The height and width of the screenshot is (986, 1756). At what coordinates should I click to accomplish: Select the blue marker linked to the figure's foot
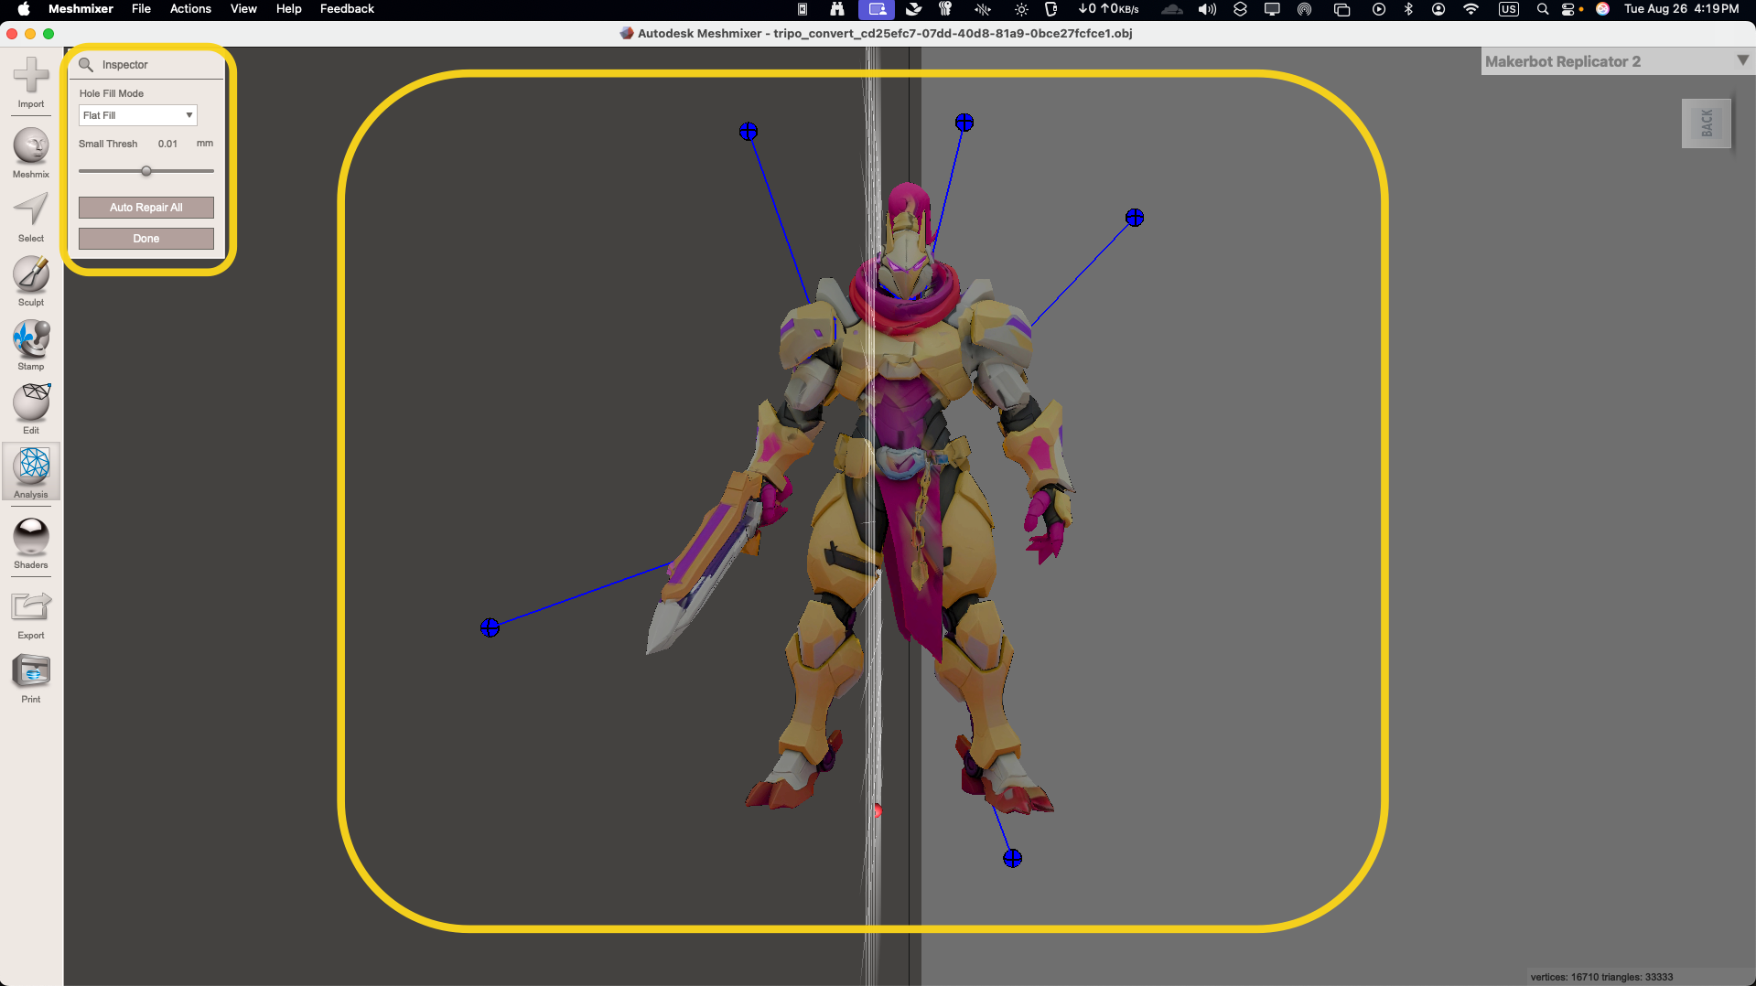(x=1012, y=858)
